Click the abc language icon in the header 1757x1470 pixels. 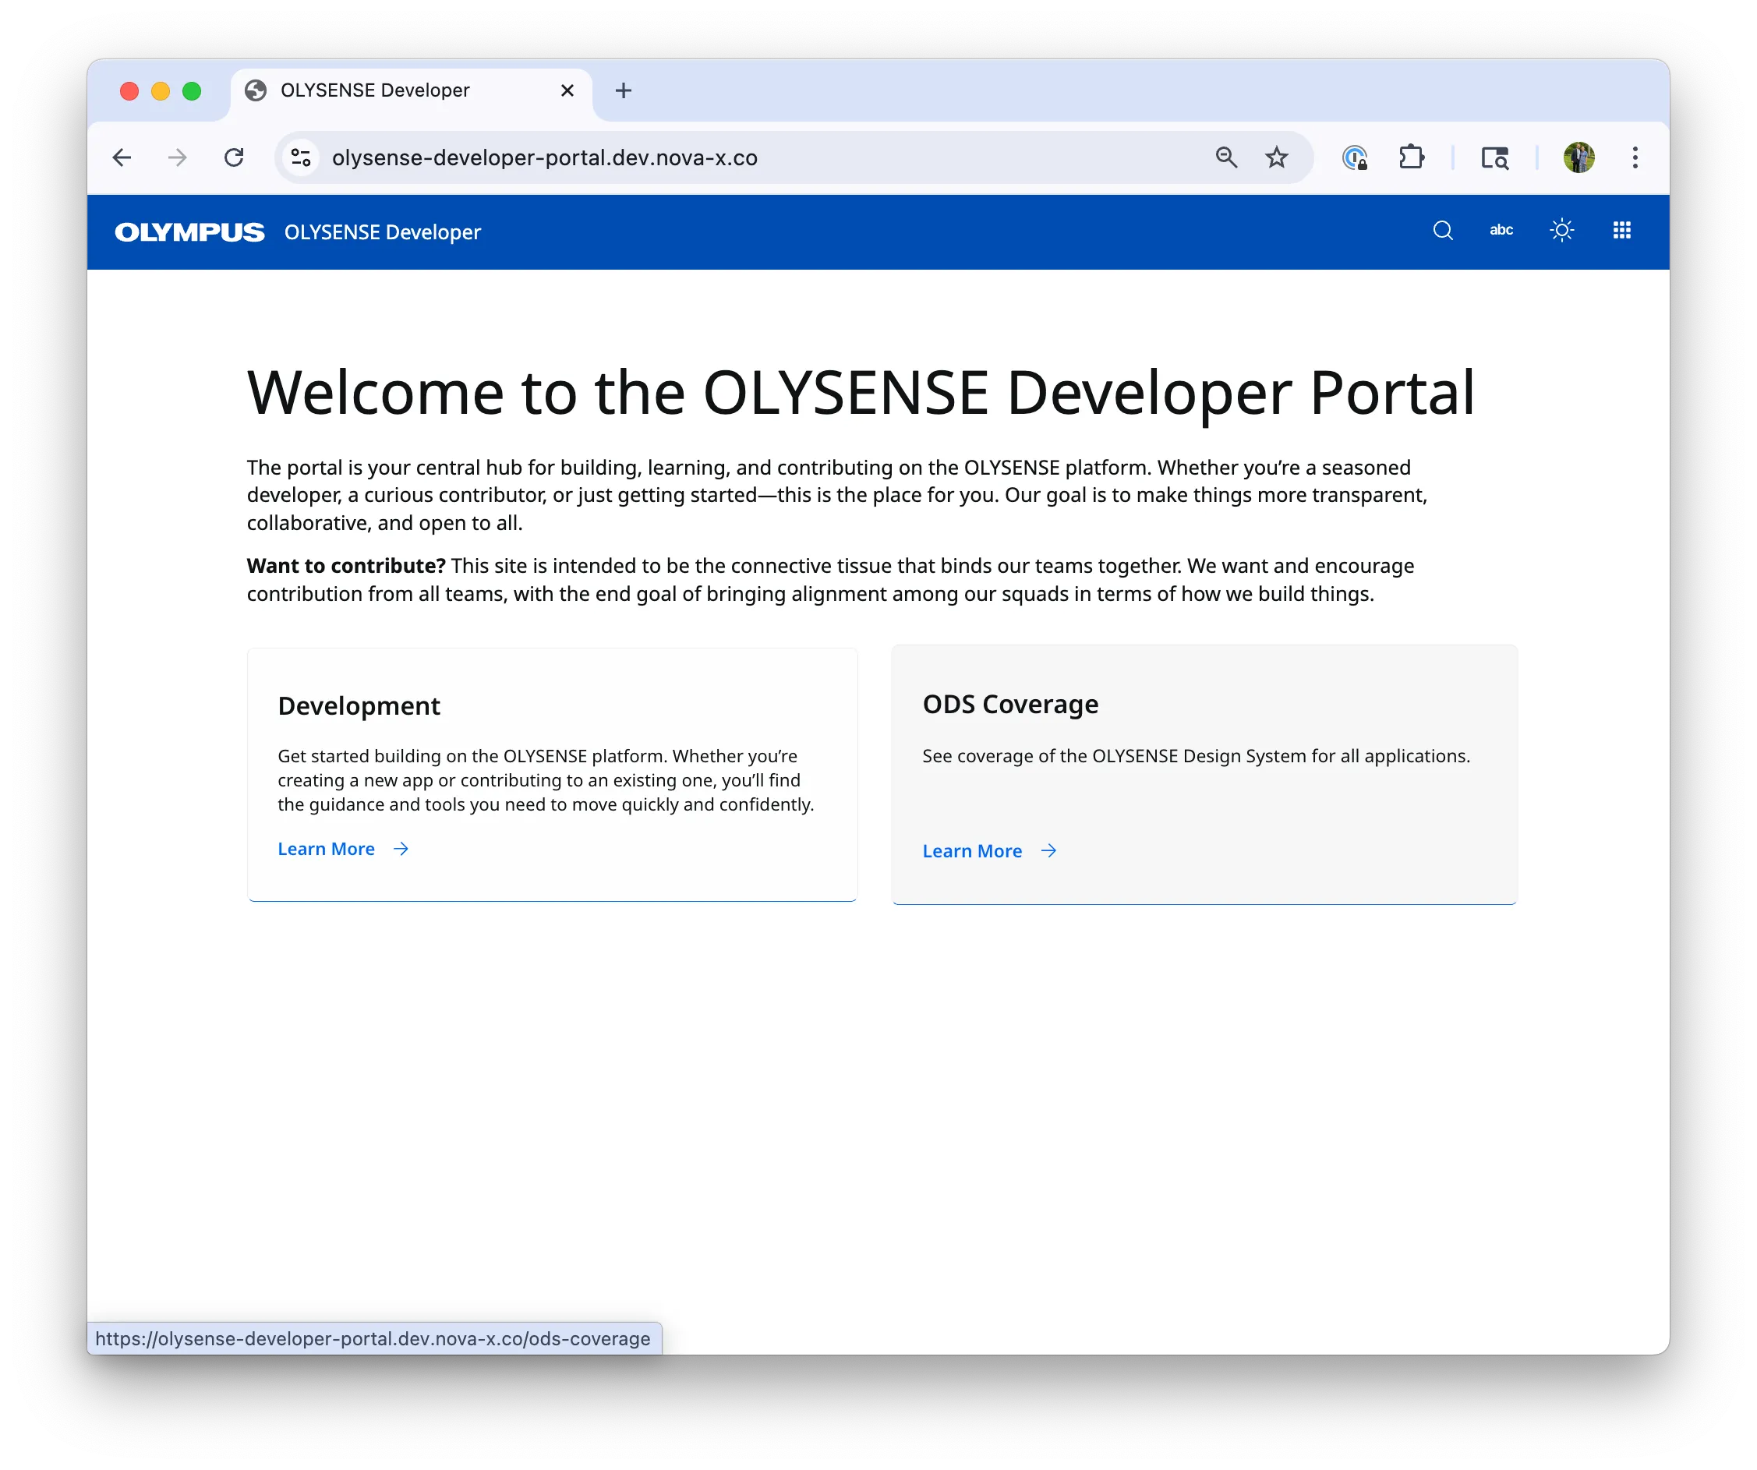(x=1501, y=230)
